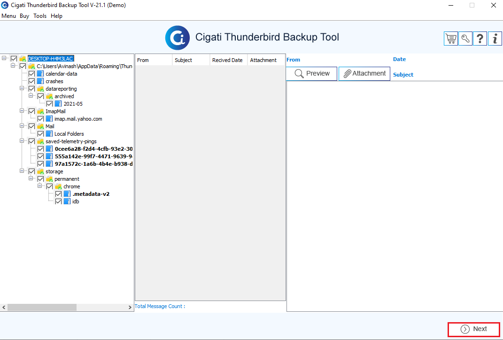Click the Mail folder icon
Screen dimensions: 503x340
pyautogui.click(x=40, y=126)
